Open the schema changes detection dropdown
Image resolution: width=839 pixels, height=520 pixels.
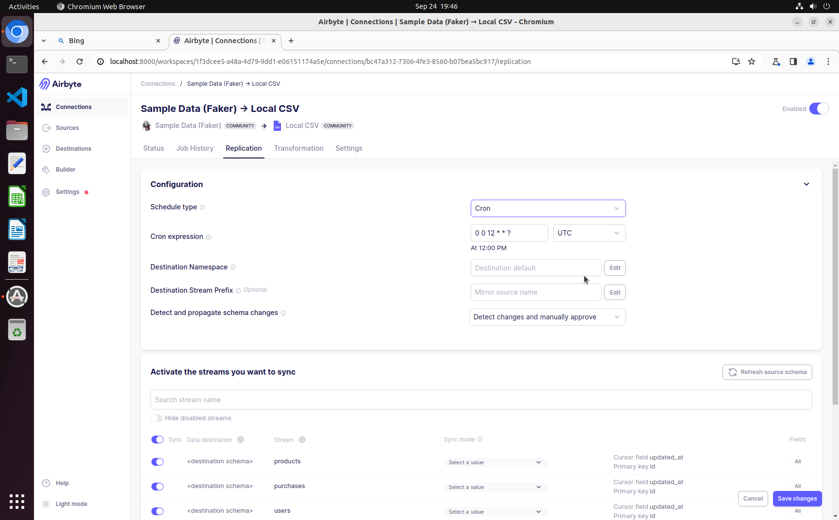pyautogui.click(x=547, y=317)
